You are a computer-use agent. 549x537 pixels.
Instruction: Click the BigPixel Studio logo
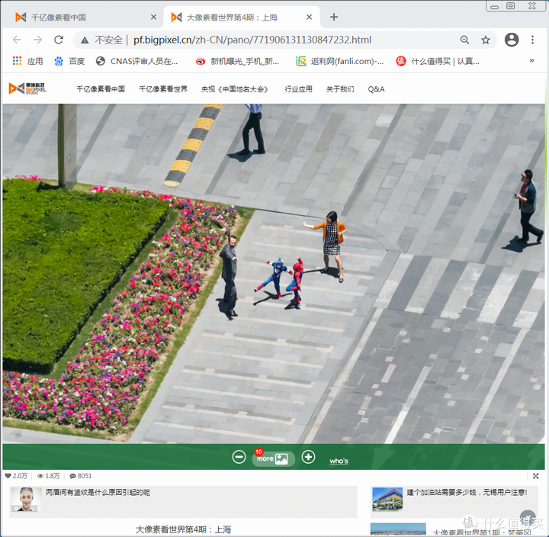[27, 88]
